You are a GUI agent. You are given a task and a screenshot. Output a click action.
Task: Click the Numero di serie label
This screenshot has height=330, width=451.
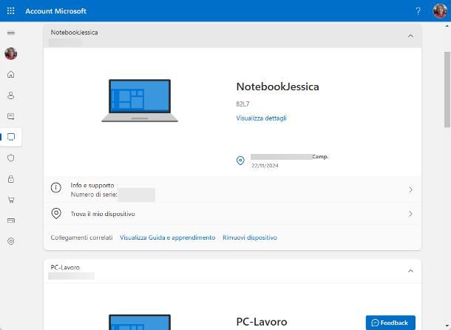point(94,195)
